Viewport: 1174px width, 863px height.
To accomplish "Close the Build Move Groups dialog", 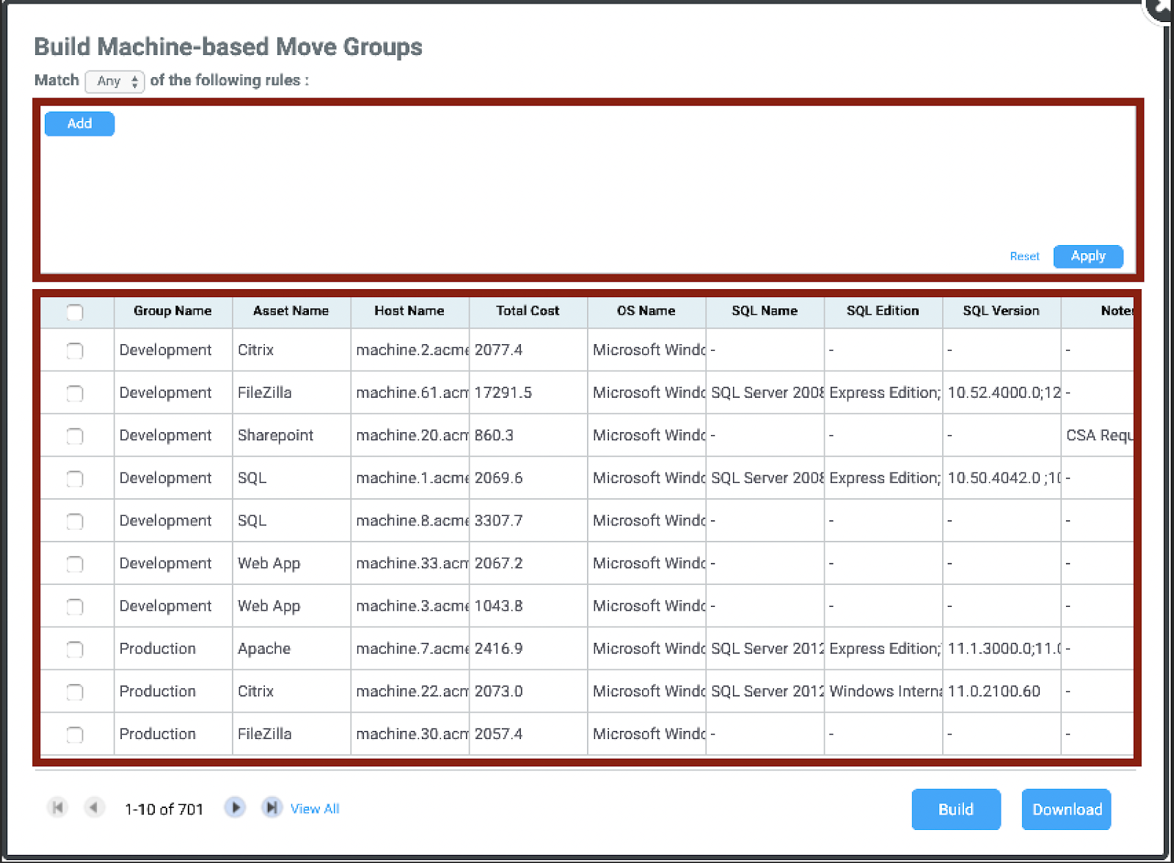I will click(1162, 7).
